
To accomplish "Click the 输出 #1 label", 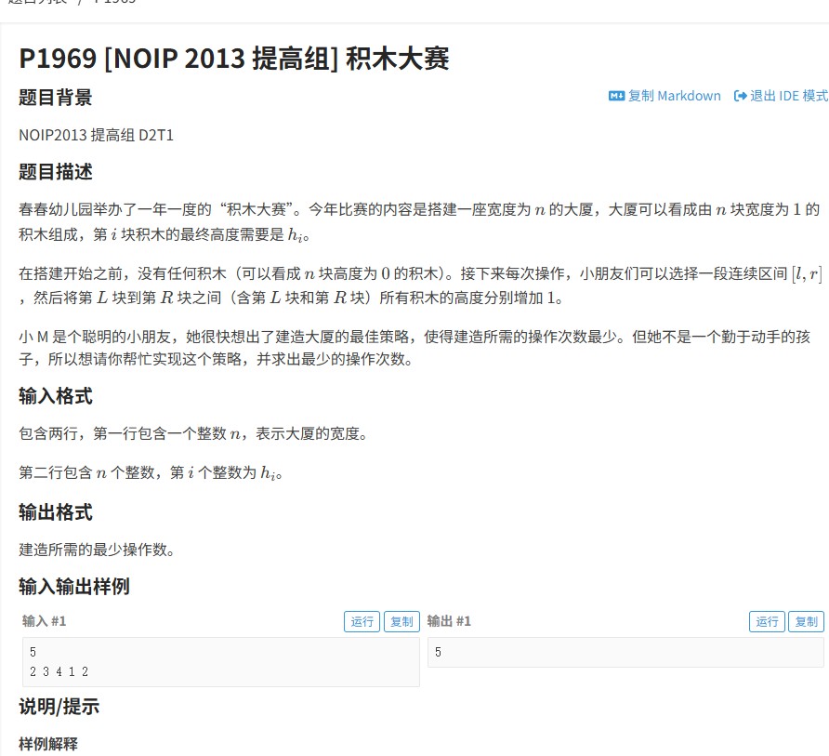I will (449, 621).
